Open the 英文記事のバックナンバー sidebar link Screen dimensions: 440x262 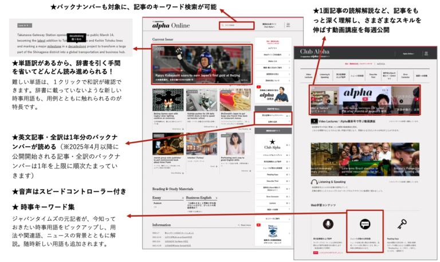[273, 115]
